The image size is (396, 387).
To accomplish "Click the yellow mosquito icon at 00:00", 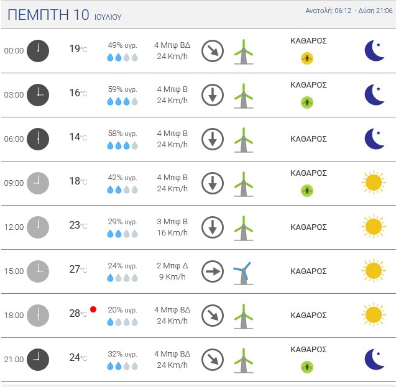I will pyautogui.click(x=307, y=58).
